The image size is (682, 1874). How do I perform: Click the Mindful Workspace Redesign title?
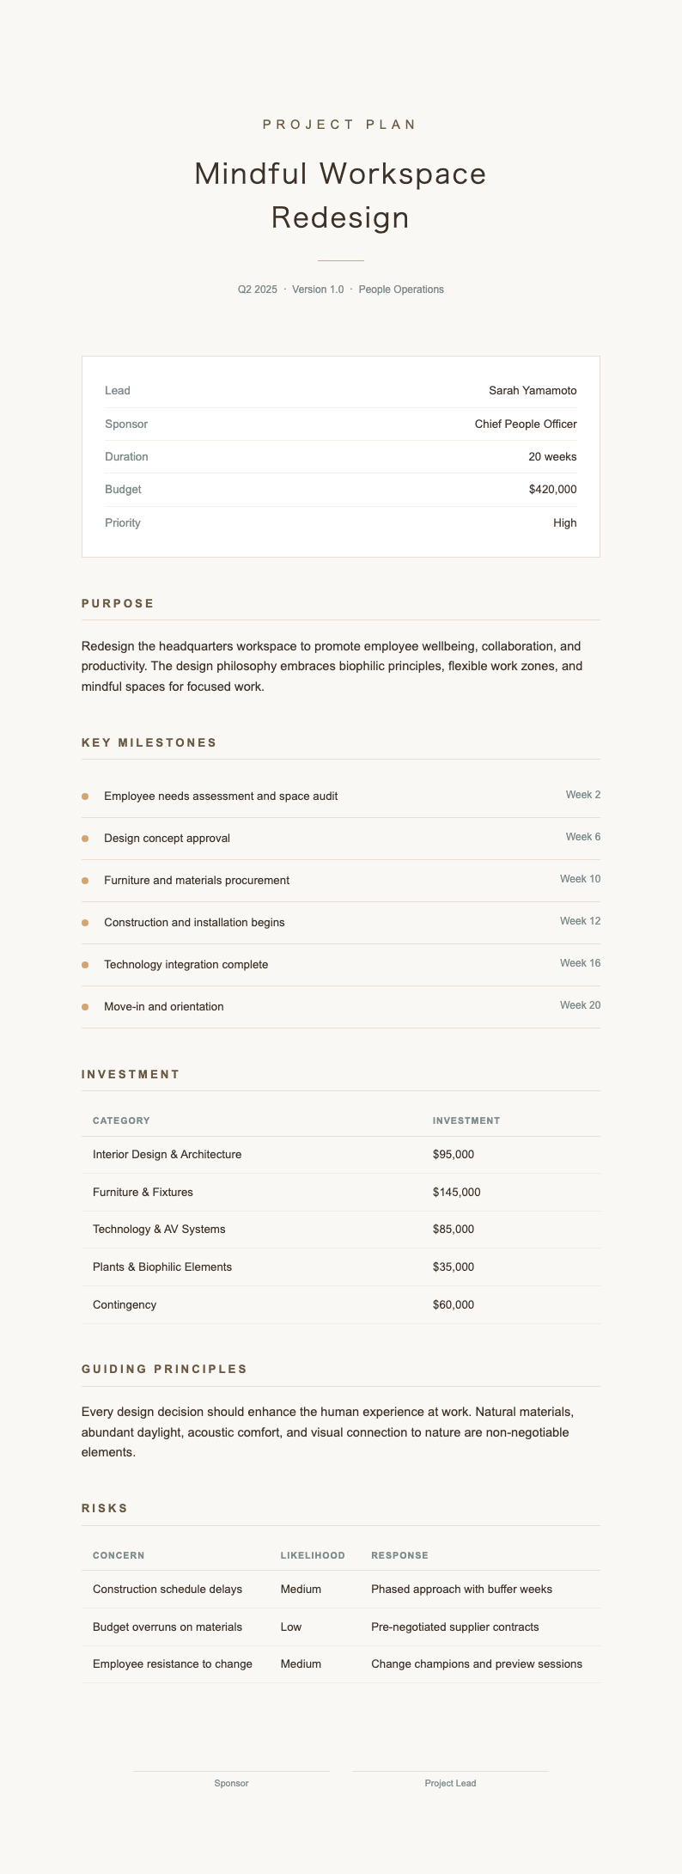[x=340, y=196]
